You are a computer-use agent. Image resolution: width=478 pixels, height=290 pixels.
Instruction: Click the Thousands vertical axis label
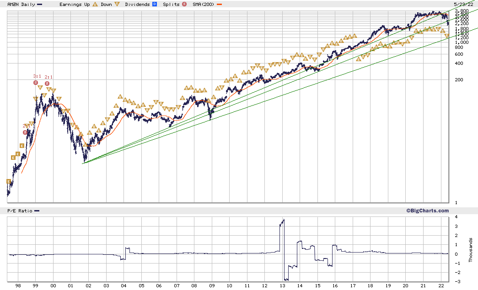[x=471, y=250]
